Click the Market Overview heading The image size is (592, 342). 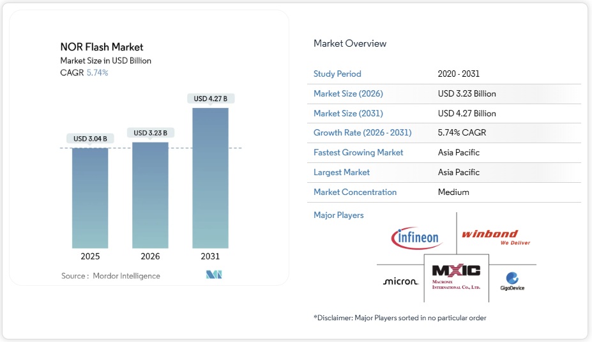click(x=350, y=43)
